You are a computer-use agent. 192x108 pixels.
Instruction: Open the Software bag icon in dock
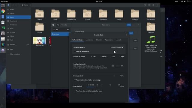[3, 22]
